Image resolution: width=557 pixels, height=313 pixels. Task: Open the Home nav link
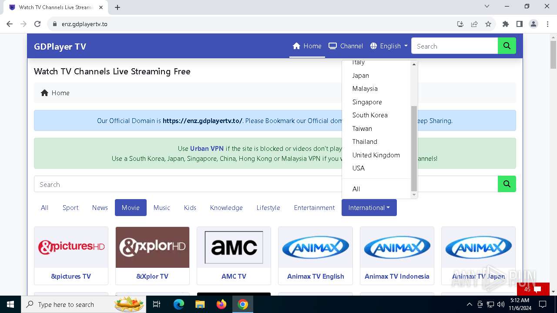tap(307, 46)
